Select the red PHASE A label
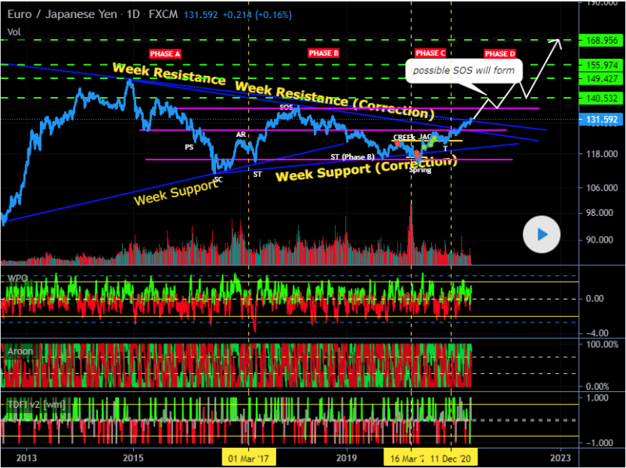This screenshot has width=626, height=468. pos(164,53)
